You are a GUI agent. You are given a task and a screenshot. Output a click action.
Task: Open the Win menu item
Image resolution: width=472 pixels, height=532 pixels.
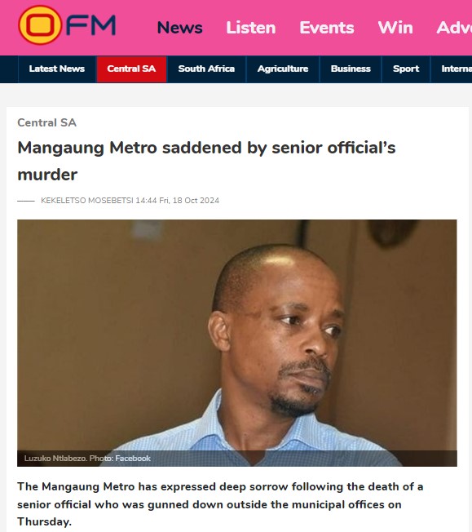395,28
